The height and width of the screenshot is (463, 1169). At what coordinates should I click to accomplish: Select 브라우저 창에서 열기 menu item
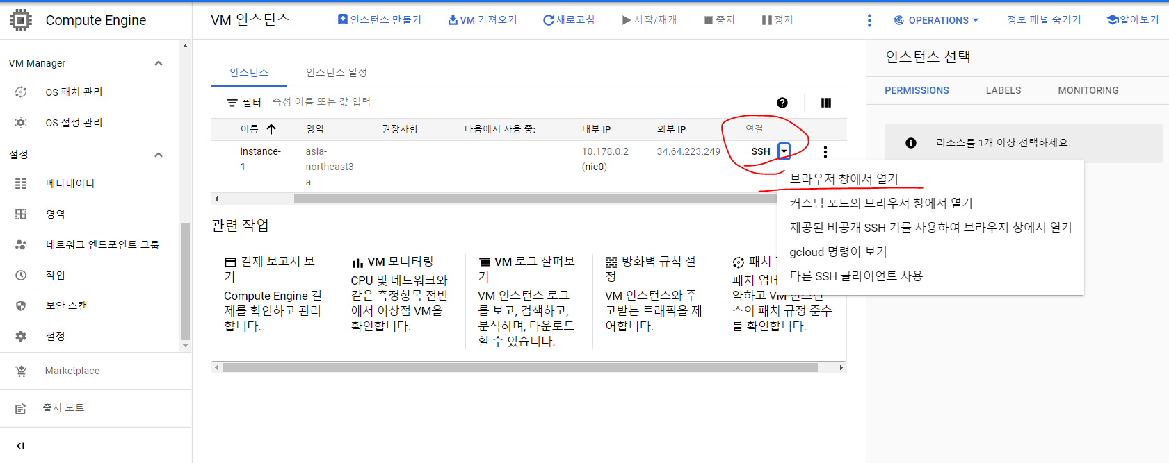930,179
